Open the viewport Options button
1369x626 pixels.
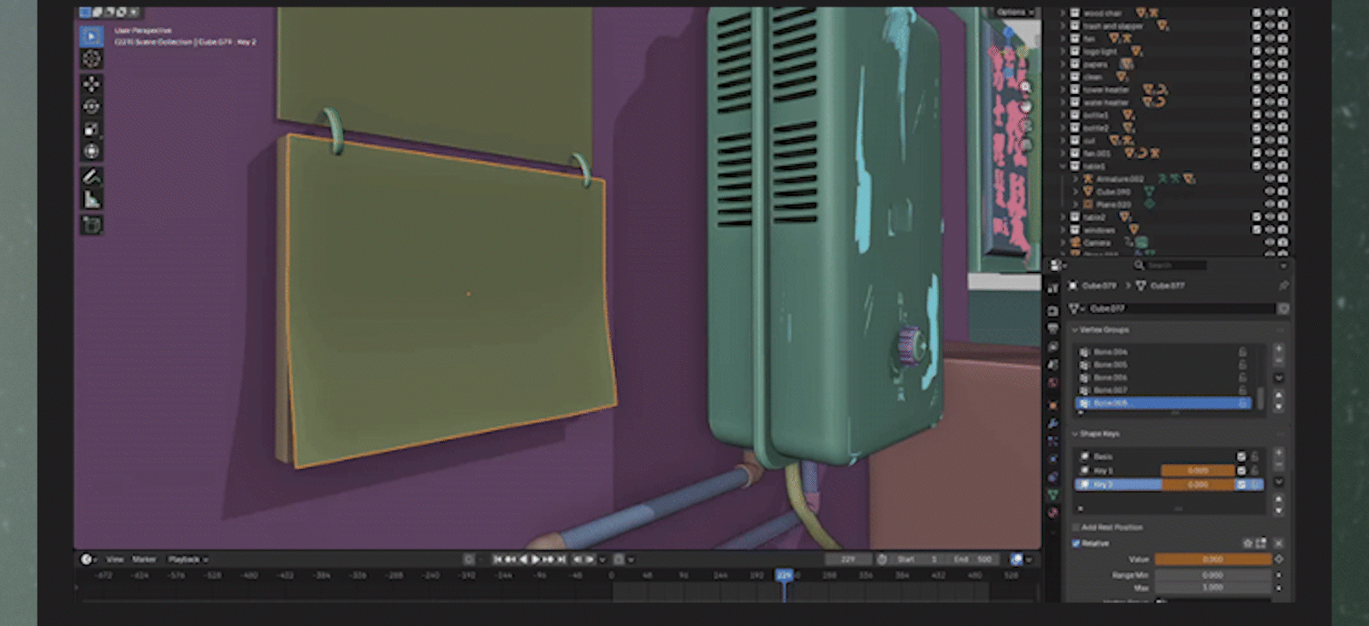(1014, 13)
